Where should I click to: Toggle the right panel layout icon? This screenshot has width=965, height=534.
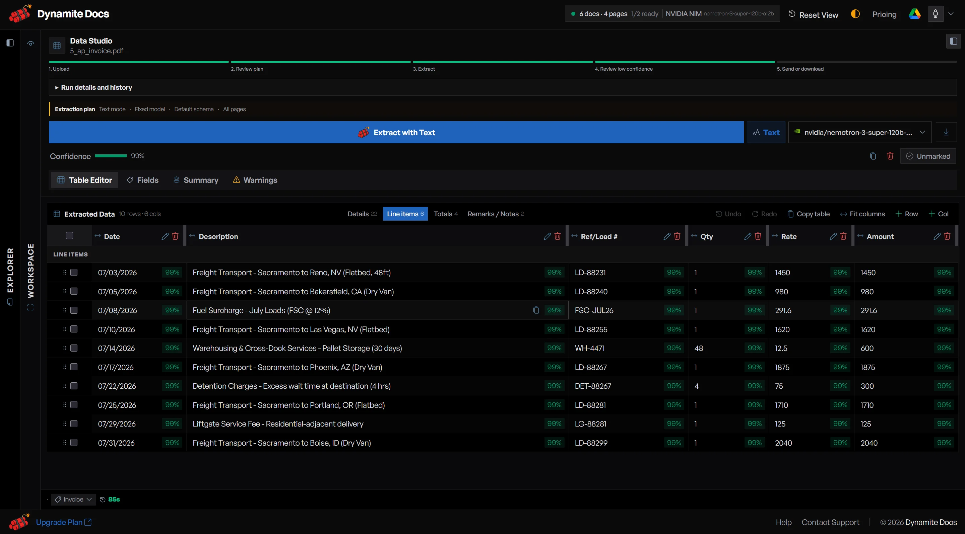pos(953,41)
